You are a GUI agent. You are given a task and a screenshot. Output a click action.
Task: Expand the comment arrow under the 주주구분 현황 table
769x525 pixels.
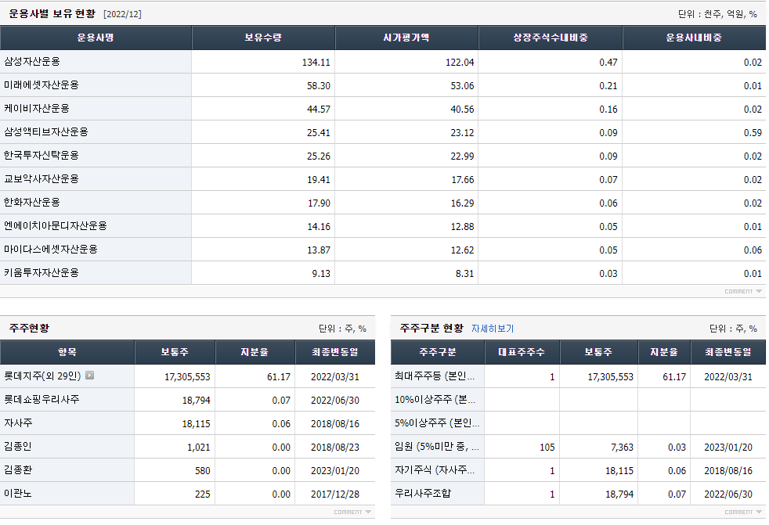759,512
